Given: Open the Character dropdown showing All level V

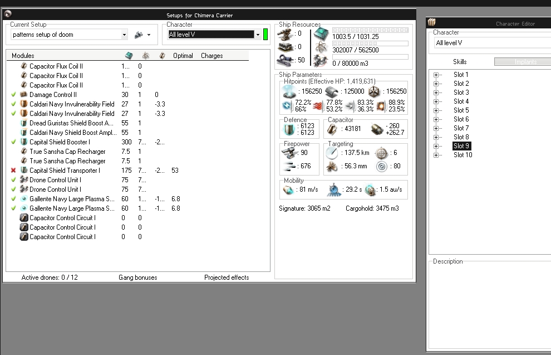Looking at the screenshot, I should point(258,35).
